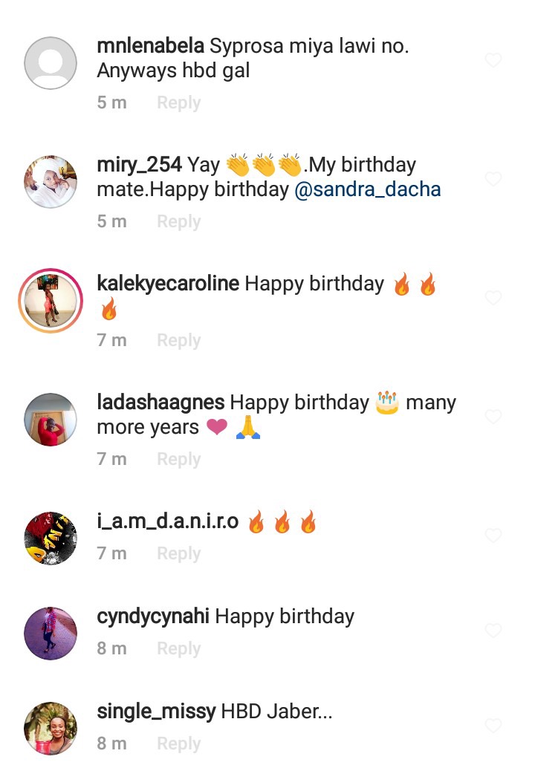
Task: Reply to mnlenabela's comment
Action: pos(179,102)
